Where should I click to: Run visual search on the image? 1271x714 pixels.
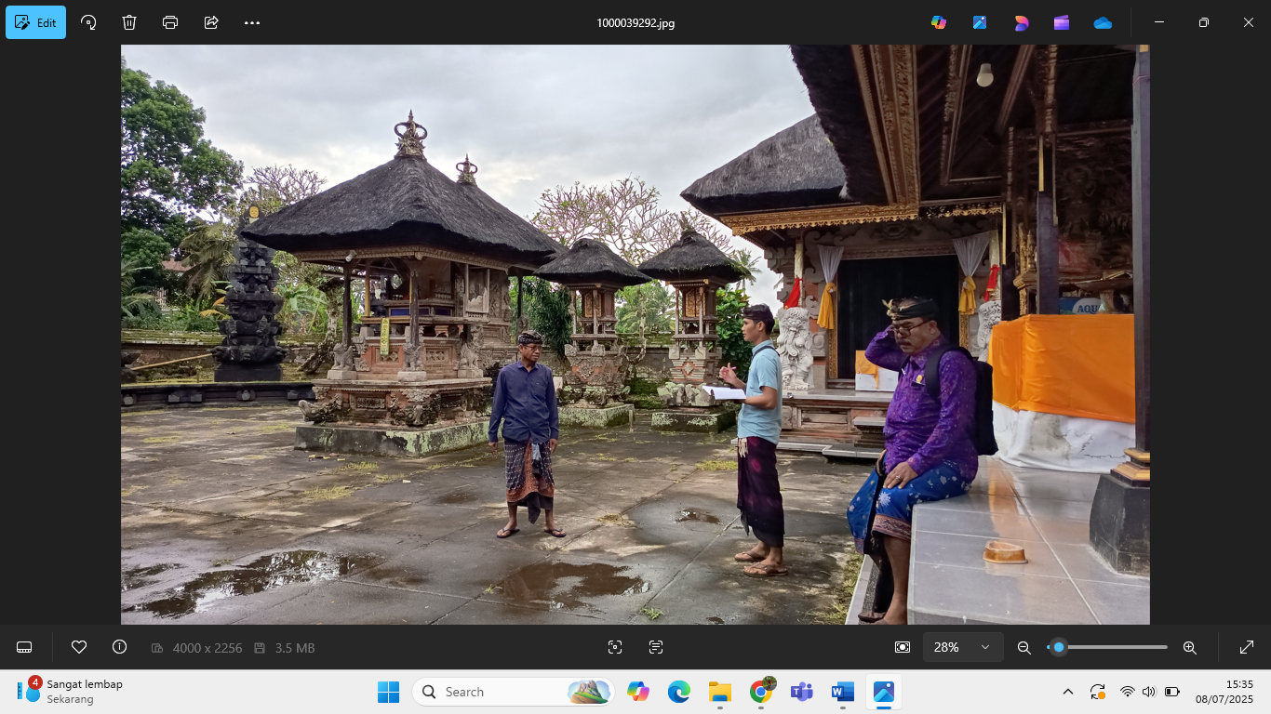pyautogui.click(x=614, y=646)
